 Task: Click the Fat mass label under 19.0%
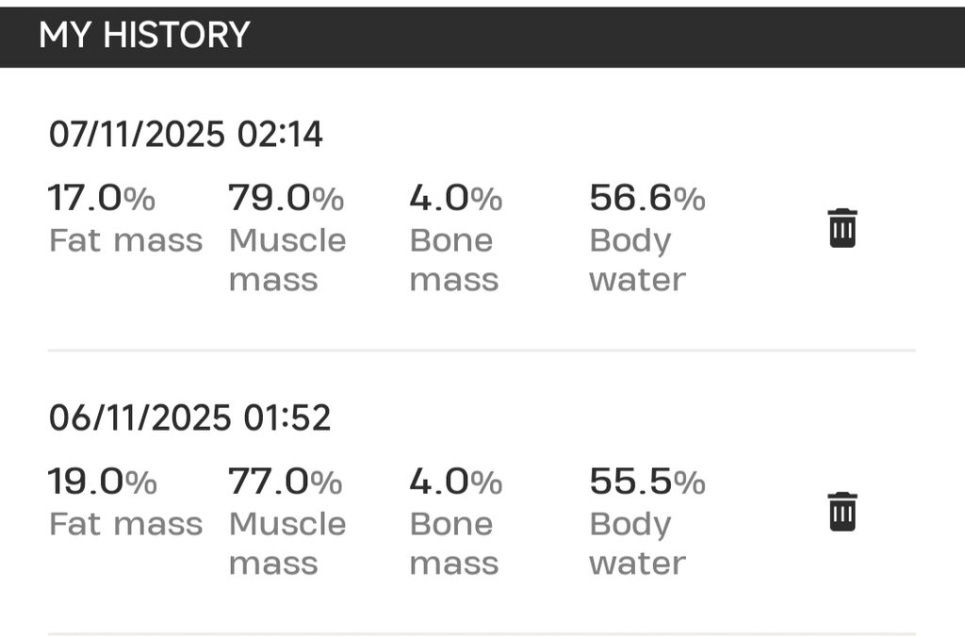125,524
